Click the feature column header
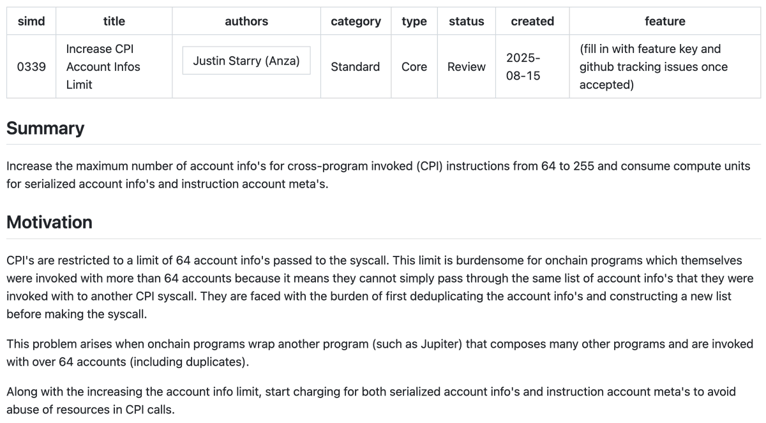Screen dimensions: 766x423 pyautogui.click(x=665, y=21)
